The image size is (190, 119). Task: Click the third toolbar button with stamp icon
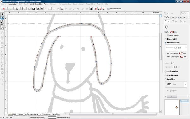point(17,9)
